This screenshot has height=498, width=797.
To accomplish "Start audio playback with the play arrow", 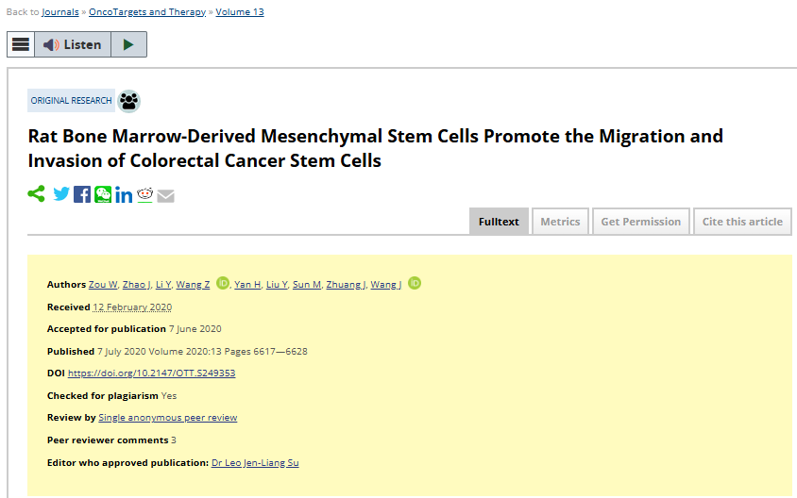I will pos(128,44).
